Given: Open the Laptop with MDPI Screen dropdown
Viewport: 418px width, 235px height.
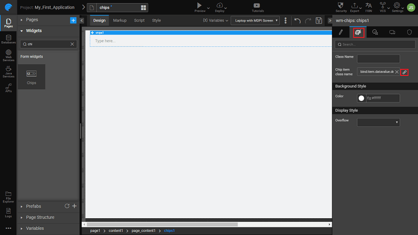Looking at the screenshot, I should pyautogui.click(x=255, y=20).
